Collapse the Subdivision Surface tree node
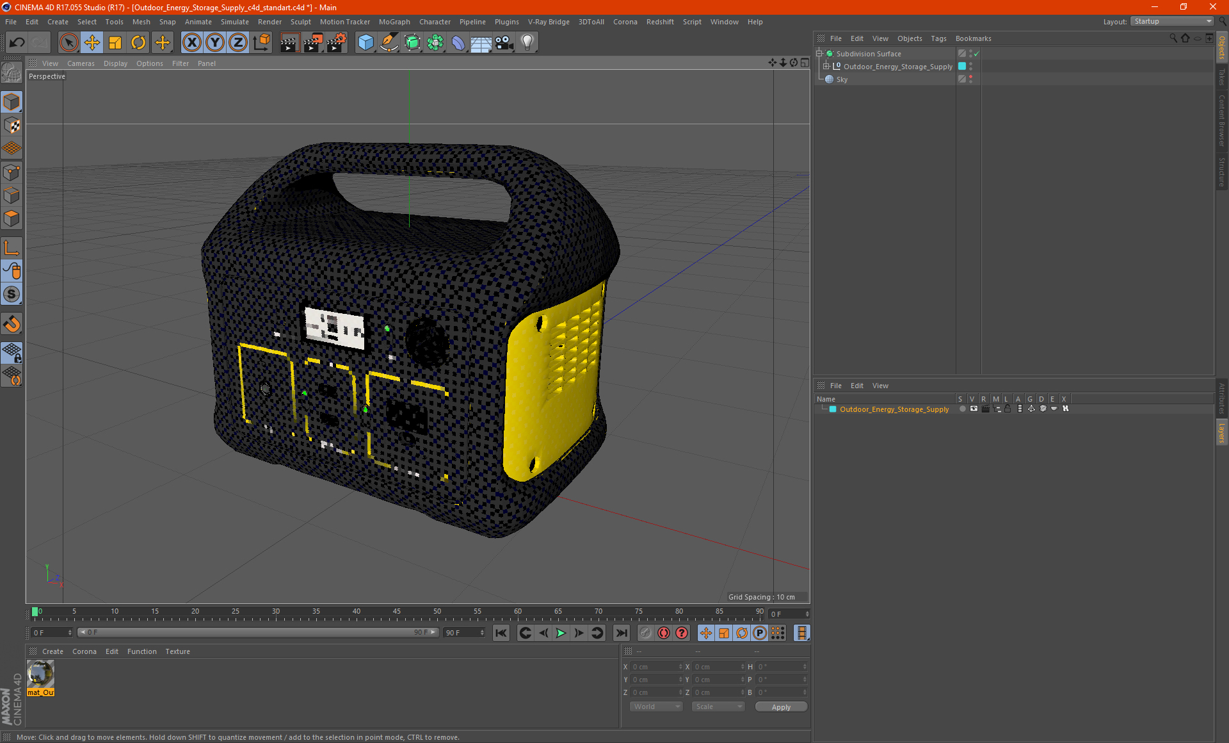 click(819, 54)
